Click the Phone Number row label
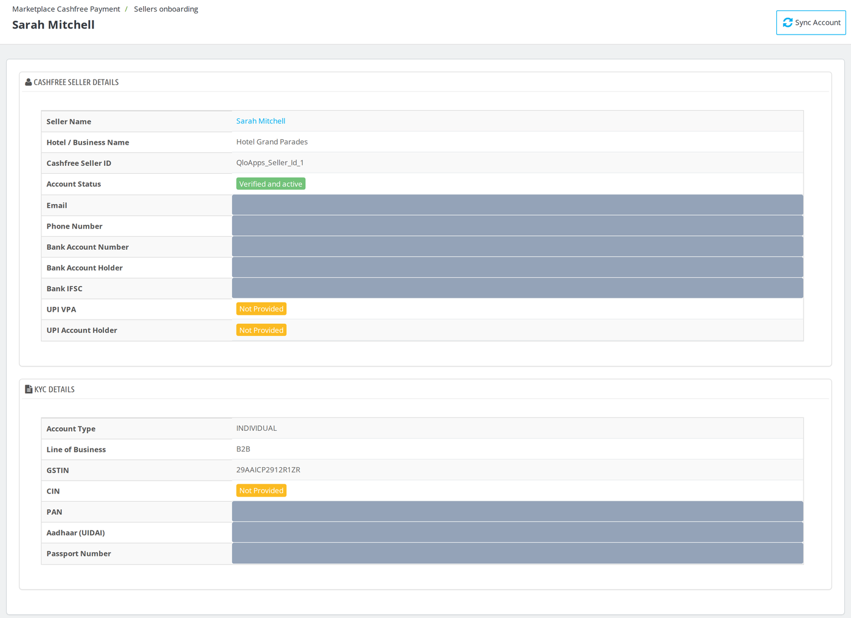The width and height of the screenshot is (851, 618). point(74,226)
